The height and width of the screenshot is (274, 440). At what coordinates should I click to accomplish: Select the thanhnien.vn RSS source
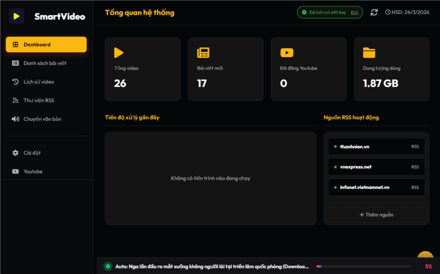click(x=376, y=147)
